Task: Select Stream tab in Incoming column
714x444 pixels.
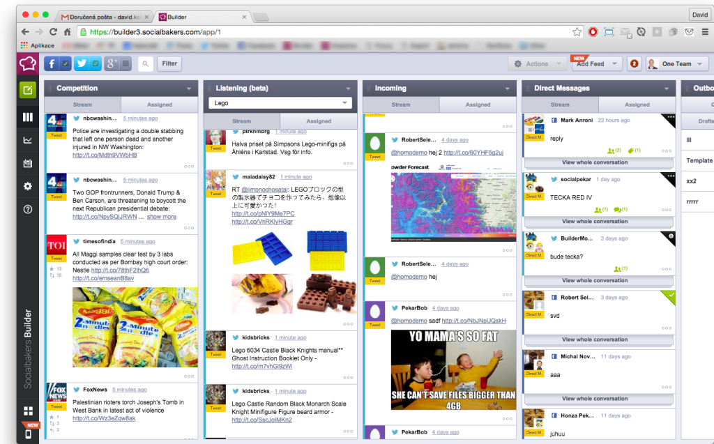Action: [x=401, y=105]
